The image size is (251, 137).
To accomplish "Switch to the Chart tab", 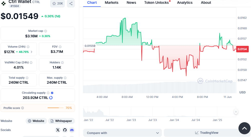I will click(92, 3).
